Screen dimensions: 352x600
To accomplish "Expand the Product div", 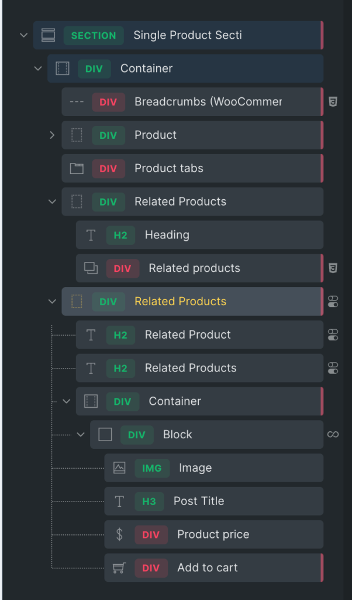I will tap(52, 135).
